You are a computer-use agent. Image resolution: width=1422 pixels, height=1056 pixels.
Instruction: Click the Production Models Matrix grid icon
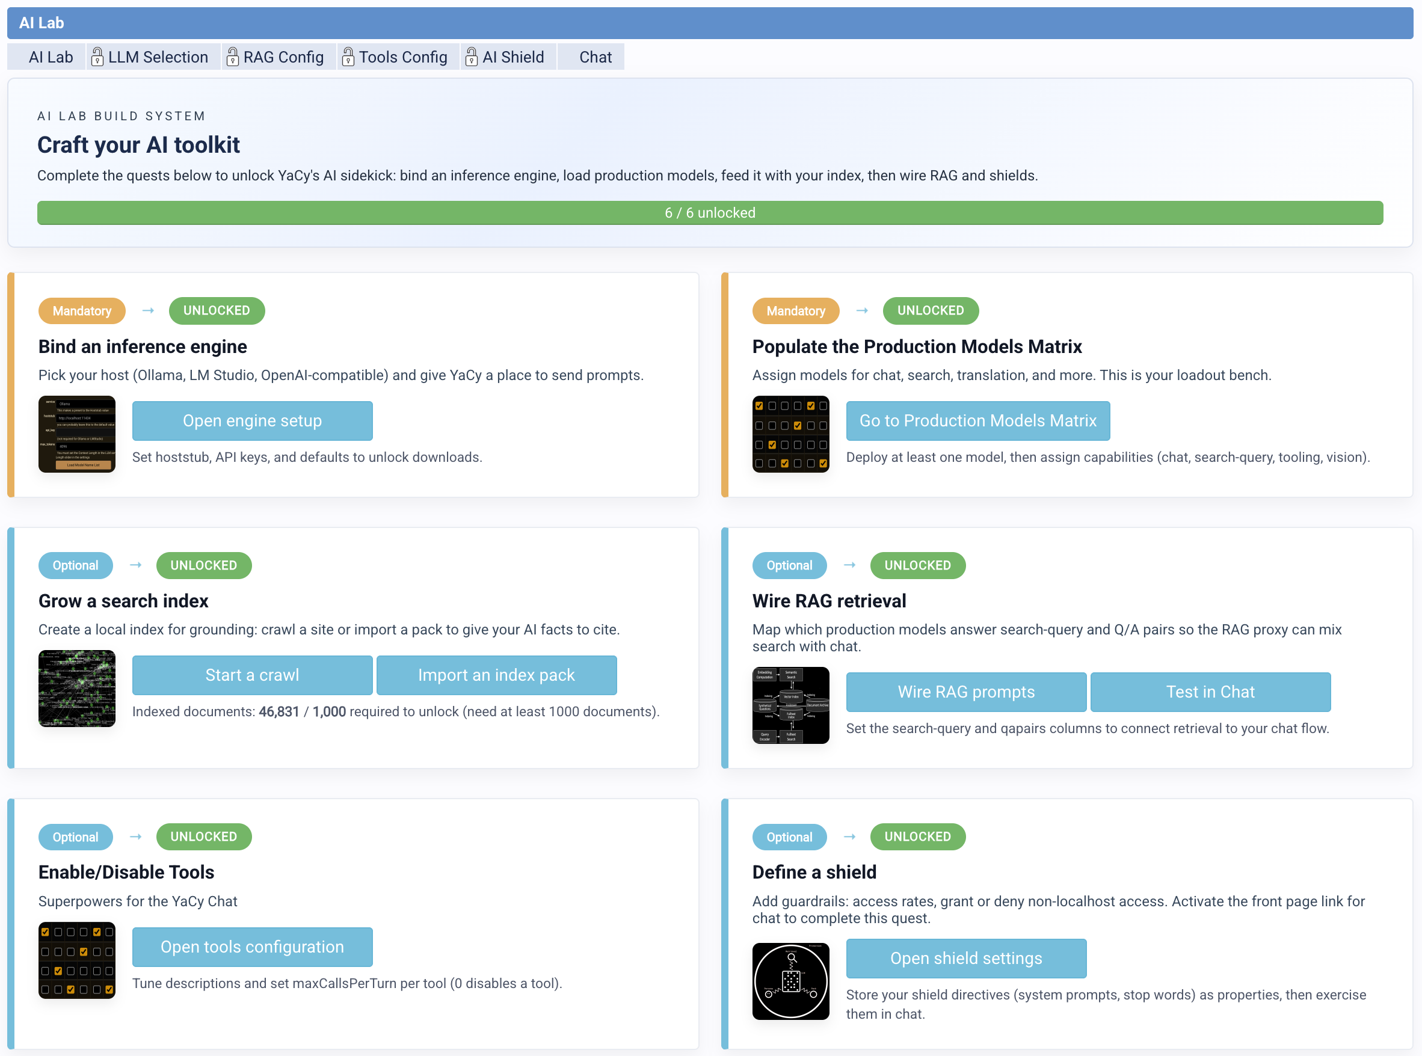(790, 434)
